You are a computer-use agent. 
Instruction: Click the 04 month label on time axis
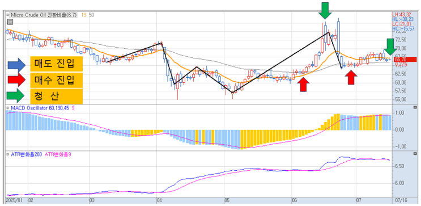(159, 201)
